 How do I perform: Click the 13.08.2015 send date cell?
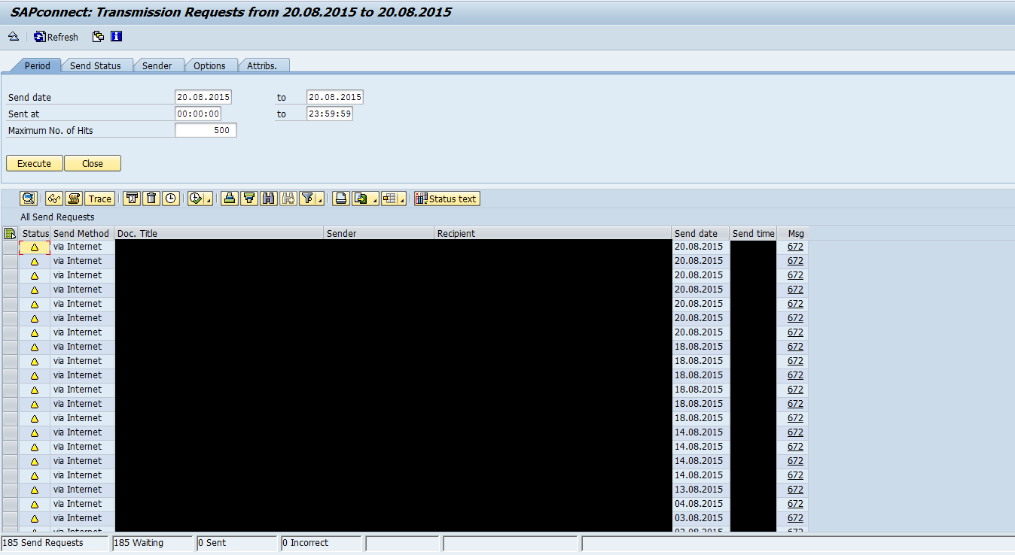700,490
